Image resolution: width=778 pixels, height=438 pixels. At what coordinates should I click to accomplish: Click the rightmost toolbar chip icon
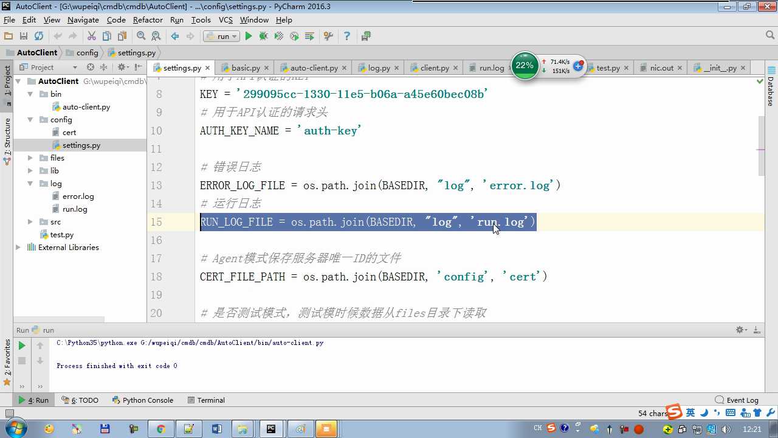[x=366, y=36]
